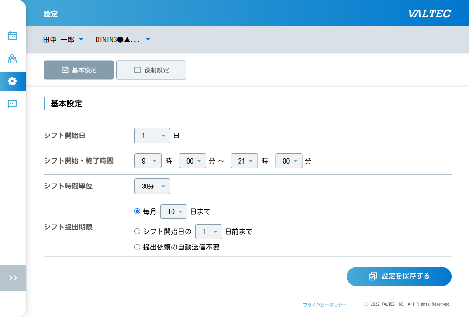The width and height of the screenshot is (469, 317).
Task: Select the settings gear icon
Action: click(12, 81)
